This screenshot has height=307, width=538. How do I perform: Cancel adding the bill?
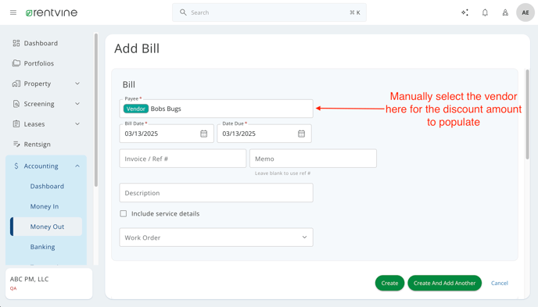499,283
